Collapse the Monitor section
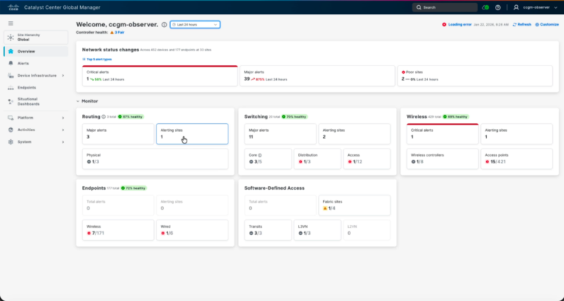564x301 pixels. coord(79,100)
